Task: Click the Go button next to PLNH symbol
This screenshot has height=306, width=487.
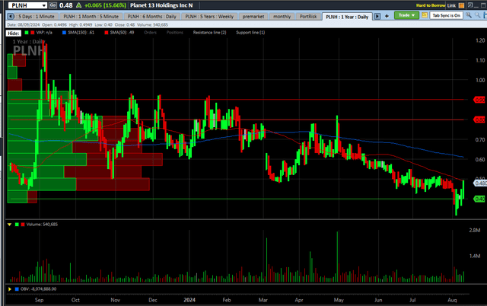Action: point(53,5)
